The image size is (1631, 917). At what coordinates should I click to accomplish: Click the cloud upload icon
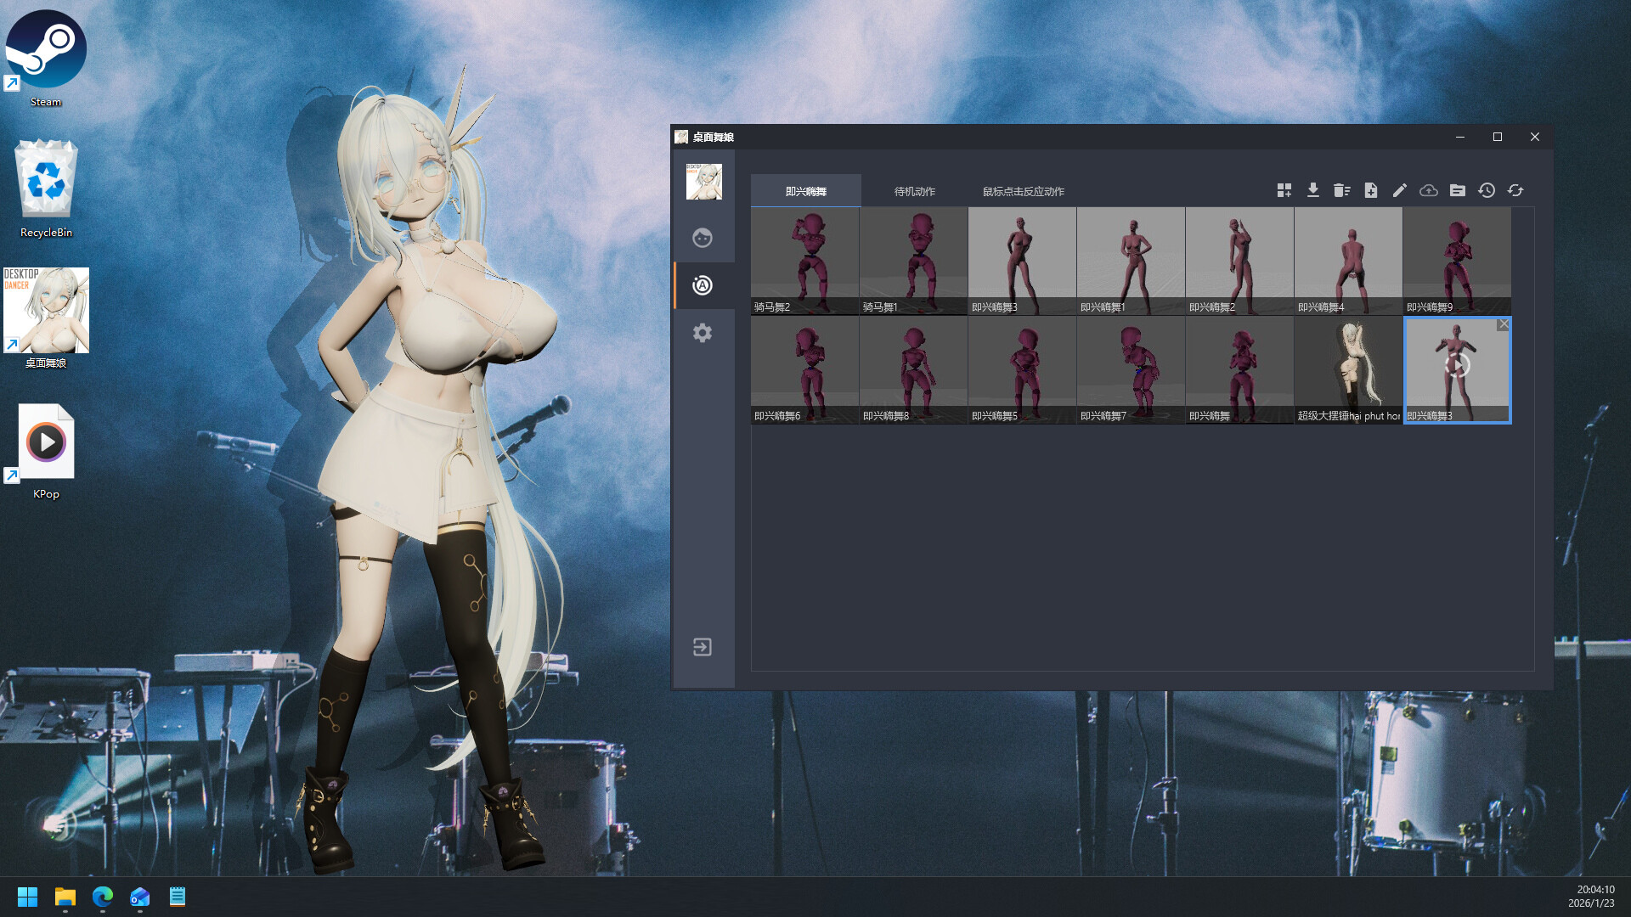pyautogui.click(x=1428, y=190)
